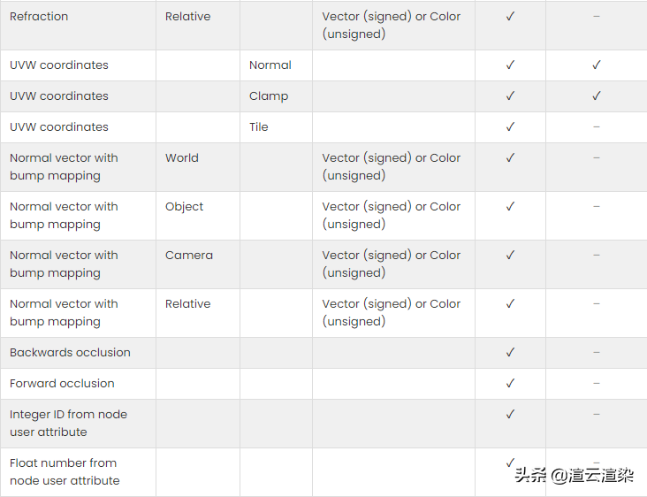Click the checkmark in the World bump mapping row

pyautogui.click(x=510, y=157)
